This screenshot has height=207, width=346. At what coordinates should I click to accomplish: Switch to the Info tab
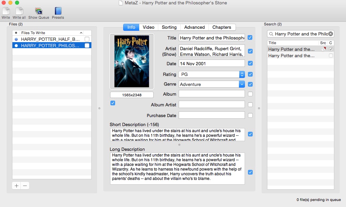point(131,27)
